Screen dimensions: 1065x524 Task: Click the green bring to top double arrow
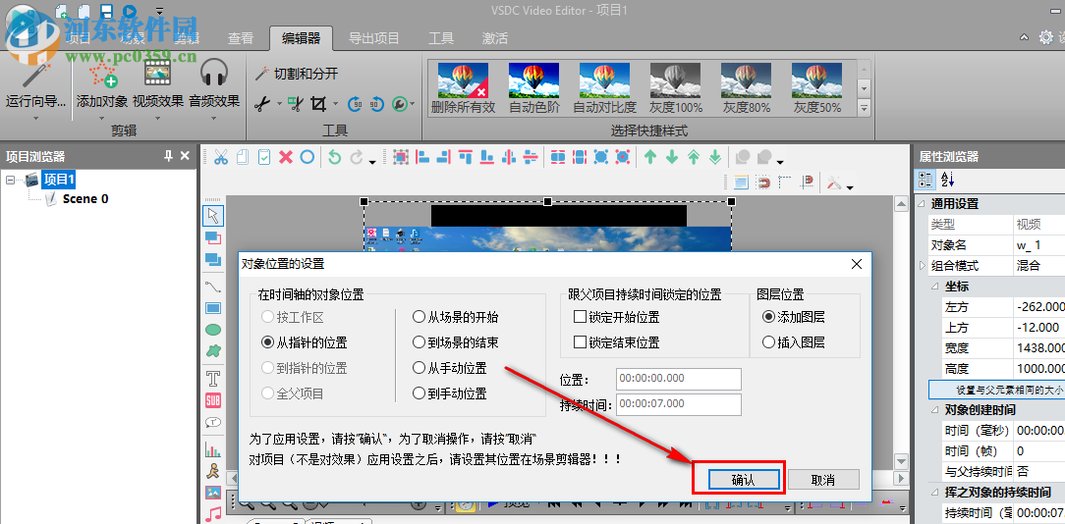[x=694, y=157]
